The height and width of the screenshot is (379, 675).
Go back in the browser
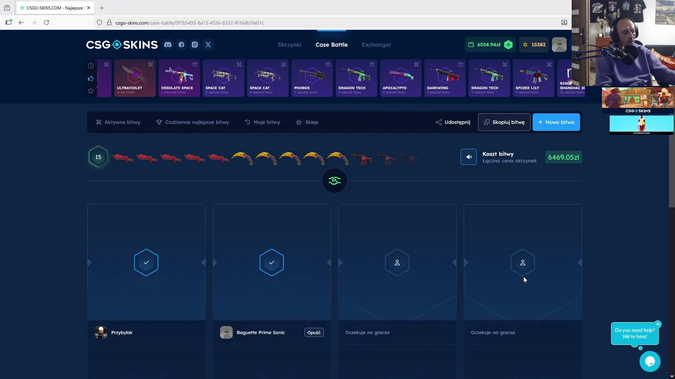coord(21,23)
